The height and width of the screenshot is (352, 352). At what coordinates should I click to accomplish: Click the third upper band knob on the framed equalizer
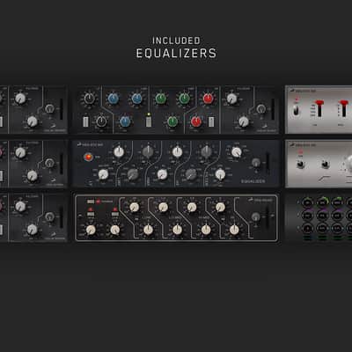(192, 207)
